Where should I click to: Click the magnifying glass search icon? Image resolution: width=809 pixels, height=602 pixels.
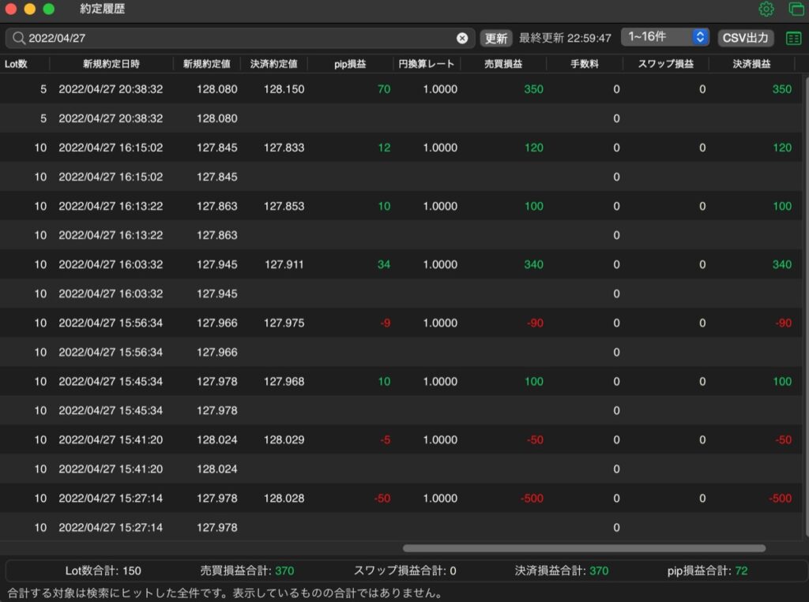pos(19,38)
